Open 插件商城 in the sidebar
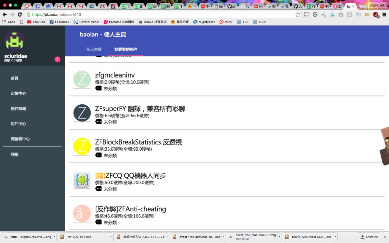The height and width of the screenshot is (243, 389). pos(18,108)
